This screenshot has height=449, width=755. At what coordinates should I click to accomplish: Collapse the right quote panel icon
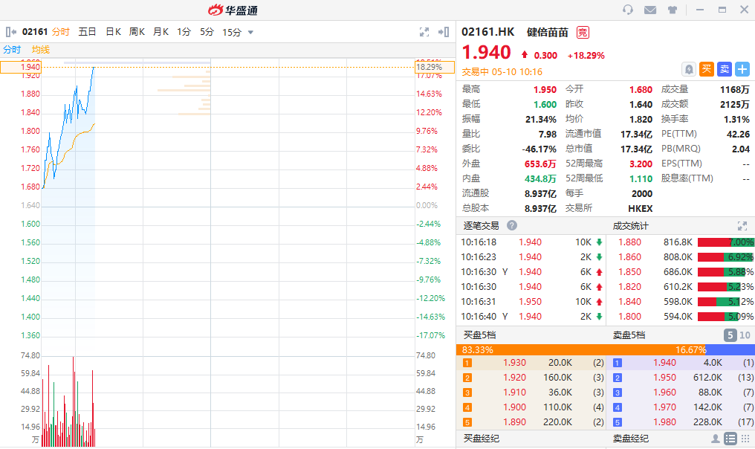point(444,32)
